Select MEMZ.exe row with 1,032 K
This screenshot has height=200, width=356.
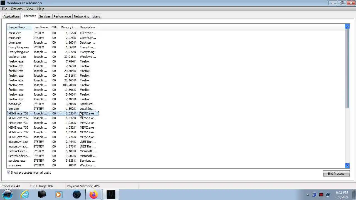pos(53,118)
